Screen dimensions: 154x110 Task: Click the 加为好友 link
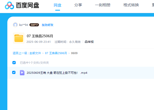(47, 25)
